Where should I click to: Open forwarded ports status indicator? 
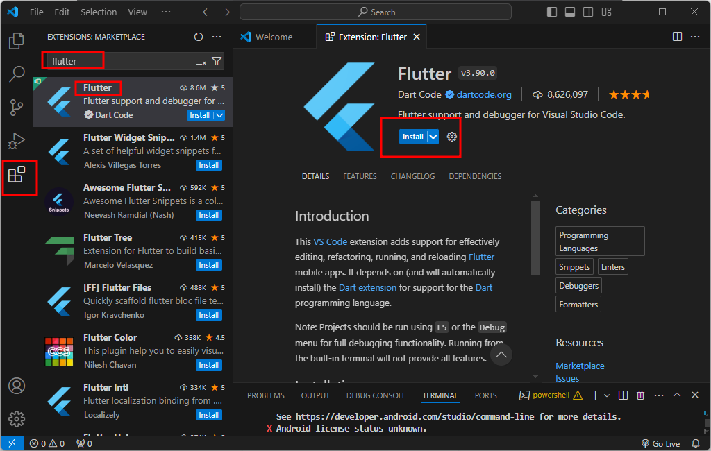(x=84, y=444)
